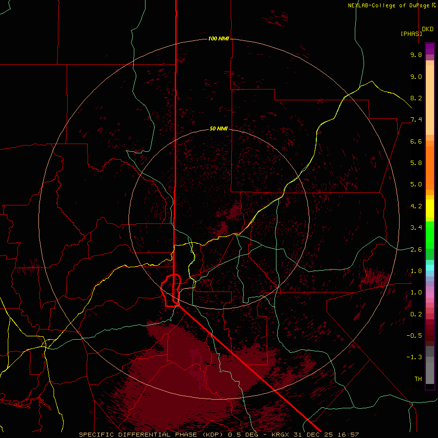
Task: Click the 1.8 scale value
Action: 416,271
